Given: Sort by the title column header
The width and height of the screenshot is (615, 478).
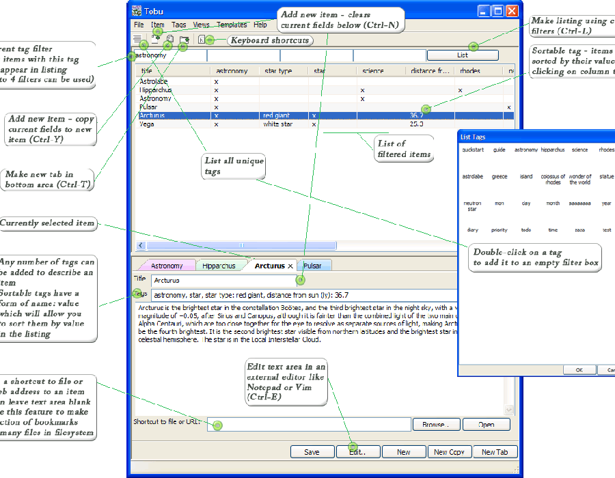Looking at the screenshot, I should 174,71.
